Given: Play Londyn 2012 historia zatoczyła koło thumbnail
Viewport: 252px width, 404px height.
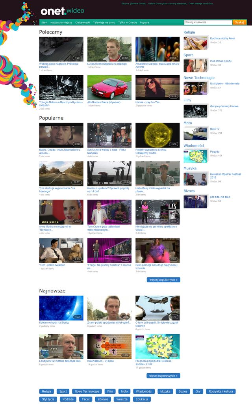Looking at the screenshot, I should (61, 346).
